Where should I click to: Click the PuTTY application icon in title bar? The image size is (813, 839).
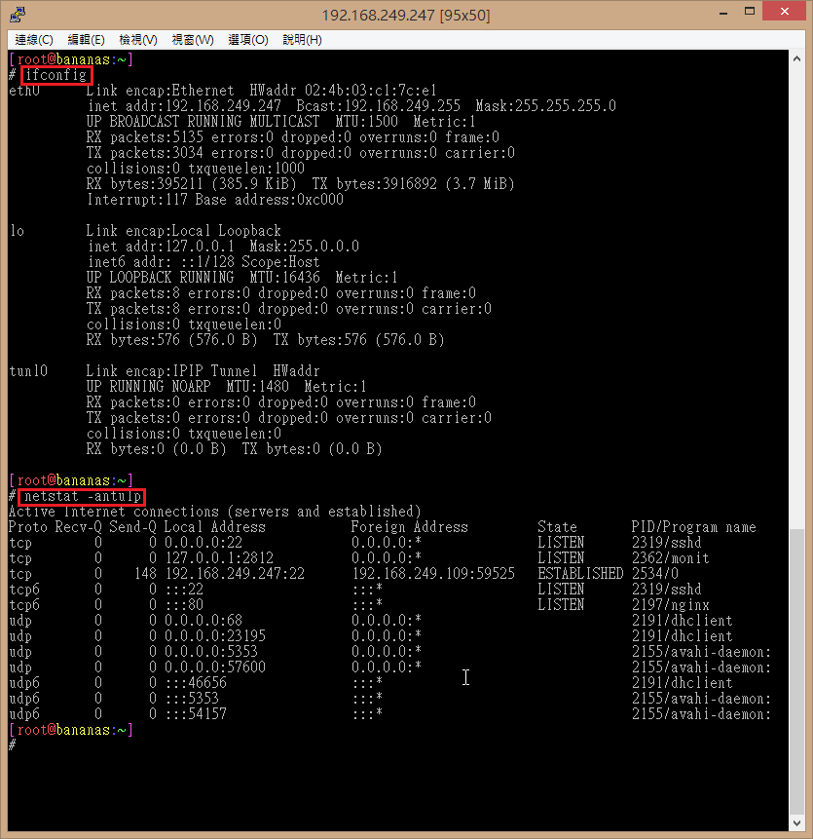[18, 15]
